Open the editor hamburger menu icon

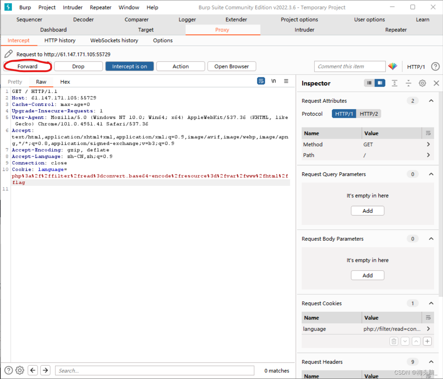tap(286, 81)
